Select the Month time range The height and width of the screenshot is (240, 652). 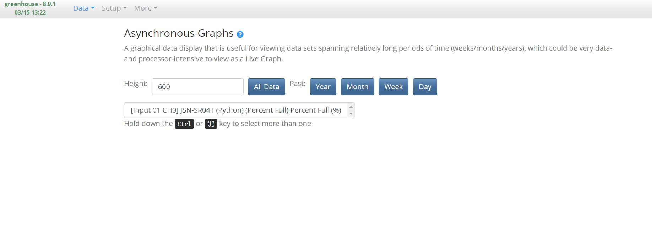pyautogui.click(x=357, y=86)
